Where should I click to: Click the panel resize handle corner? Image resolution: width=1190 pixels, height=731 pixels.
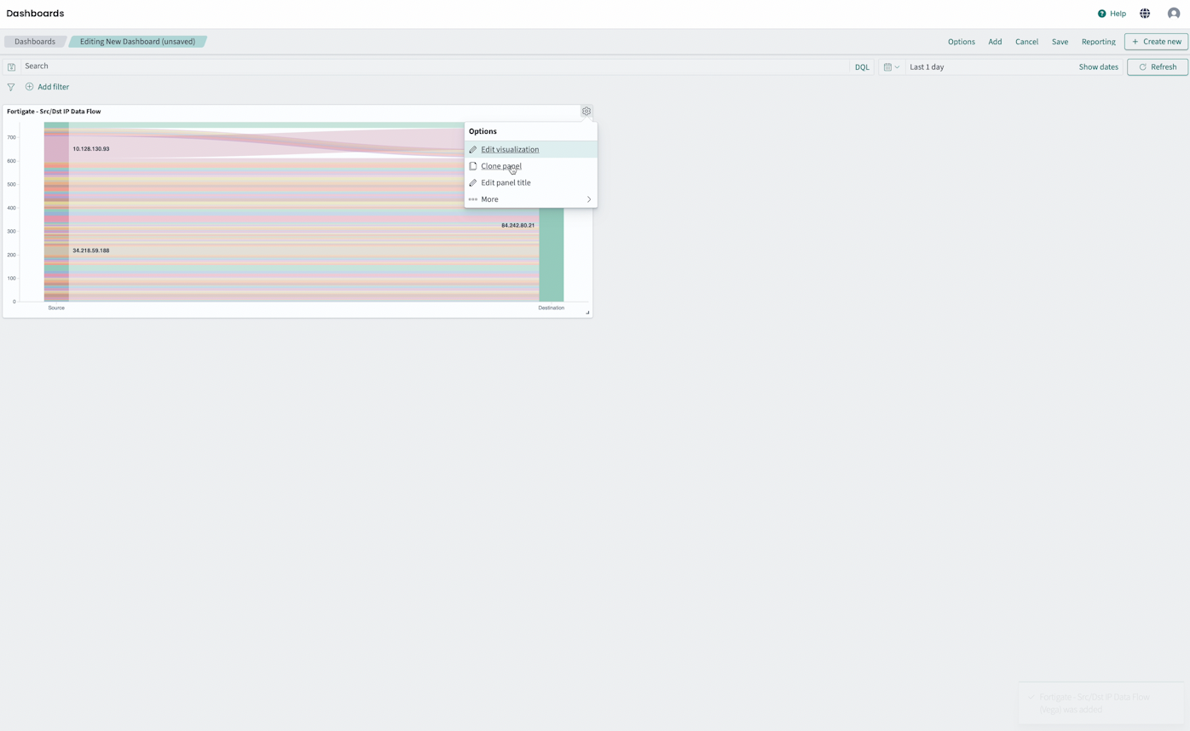pyautogui.click(x=587, y=313)
